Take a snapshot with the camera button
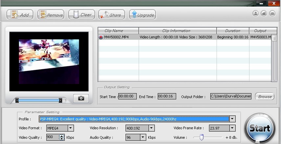 click(81, 98)
